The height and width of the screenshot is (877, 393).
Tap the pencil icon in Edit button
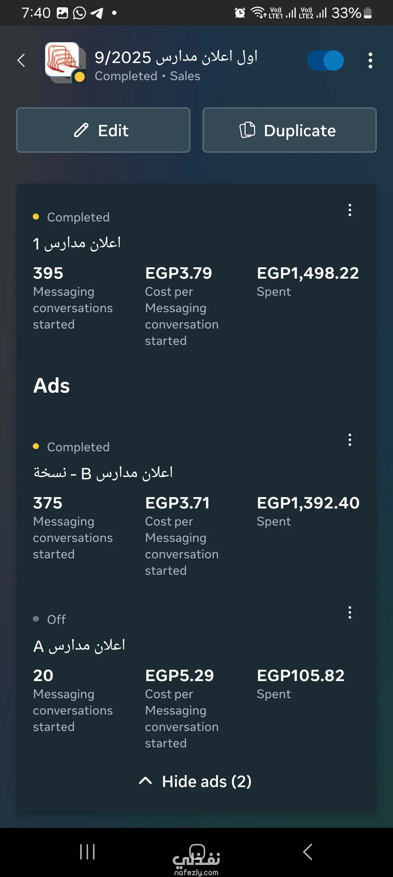(81, 130)
